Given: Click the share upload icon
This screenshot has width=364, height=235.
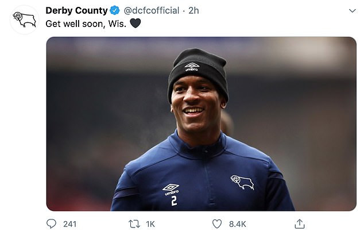Looking at the screenshot, I should pyautogui.click(x=300, y=224).
